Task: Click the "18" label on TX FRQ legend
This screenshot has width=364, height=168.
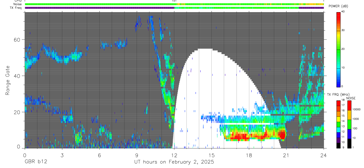Action: tap(343, 100)
